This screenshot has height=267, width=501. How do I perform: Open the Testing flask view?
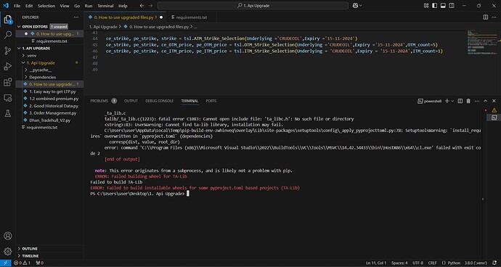pyautogui.click(x=8, y=113)
